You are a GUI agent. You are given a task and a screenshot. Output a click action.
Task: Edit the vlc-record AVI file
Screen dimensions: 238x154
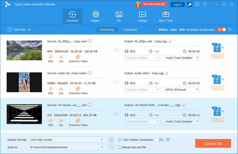click(51, 123)
